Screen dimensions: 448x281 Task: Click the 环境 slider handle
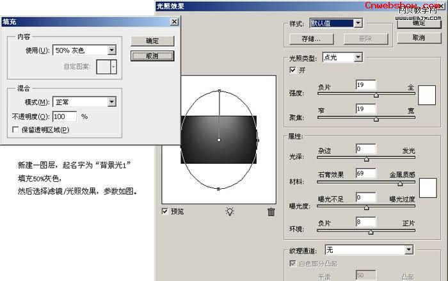[x=371, y=232]
